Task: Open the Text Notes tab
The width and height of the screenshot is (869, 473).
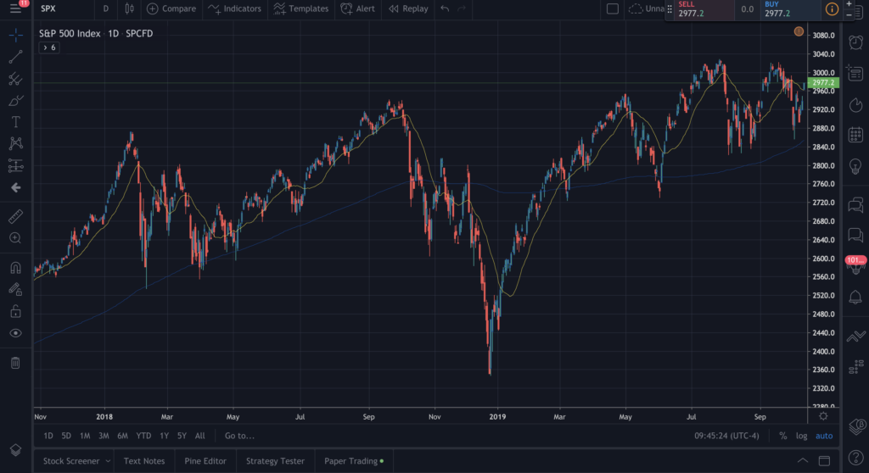Action: click(x=144, y=461)
